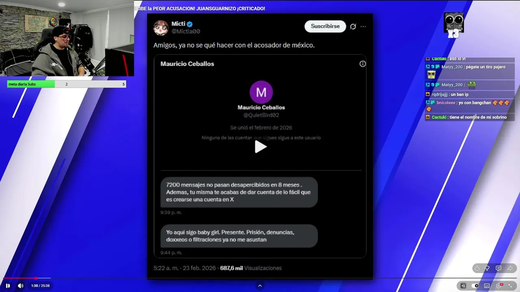Share the video via arrow icon
The width and height of the screenshot is (520, 292).
510,268
